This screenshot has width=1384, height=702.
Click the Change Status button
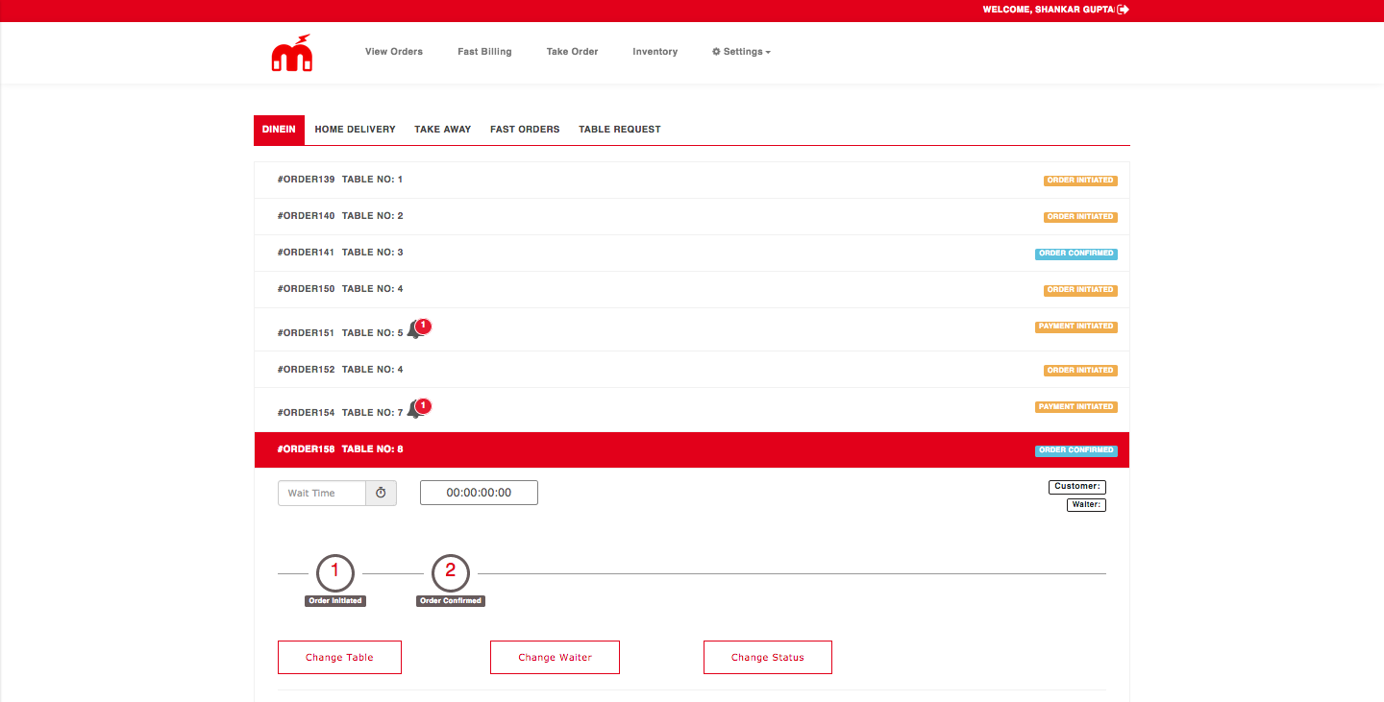767,657
